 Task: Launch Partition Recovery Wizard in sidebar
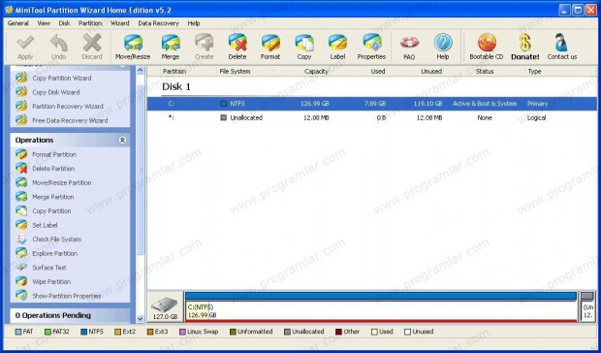coord(68,106)
